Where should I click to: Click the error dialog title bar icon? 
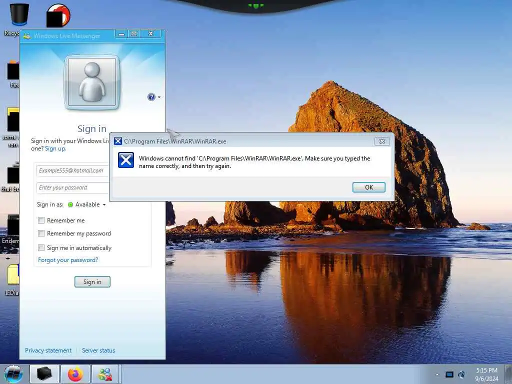[118, 141]
